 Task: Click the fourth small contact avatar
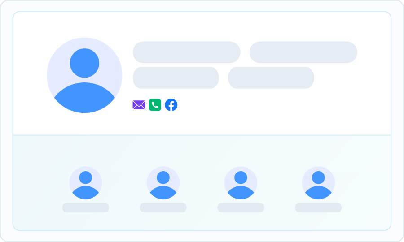click(x=318, y=183)
